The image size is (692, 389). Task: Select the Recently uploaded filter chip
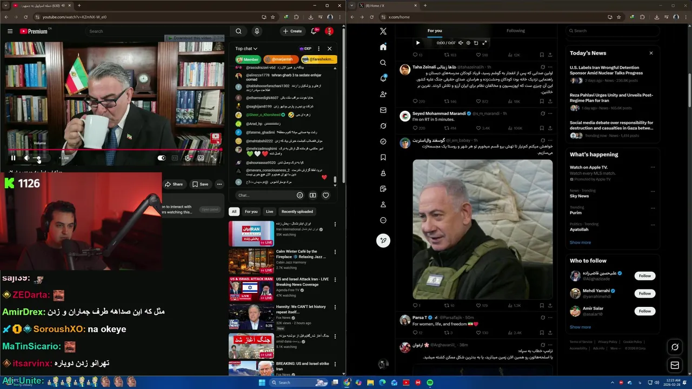(x=297, y=212)
